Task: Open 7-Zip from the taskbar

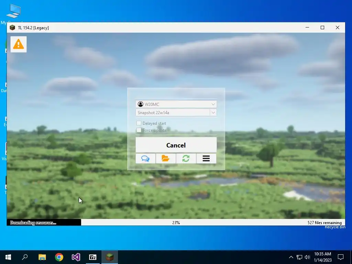Action: 93,257
